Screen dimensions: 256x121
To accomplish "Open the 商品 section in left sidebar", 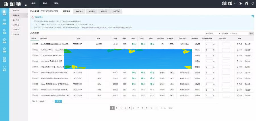I will point(4,12).
